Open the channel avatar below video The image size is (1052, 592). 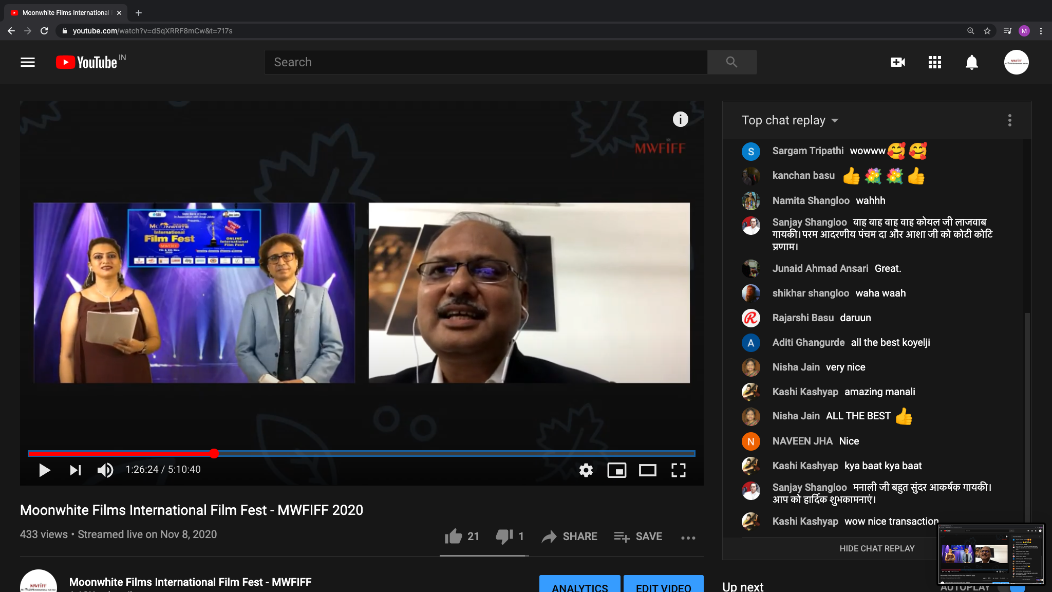click(x=38, y=582)
